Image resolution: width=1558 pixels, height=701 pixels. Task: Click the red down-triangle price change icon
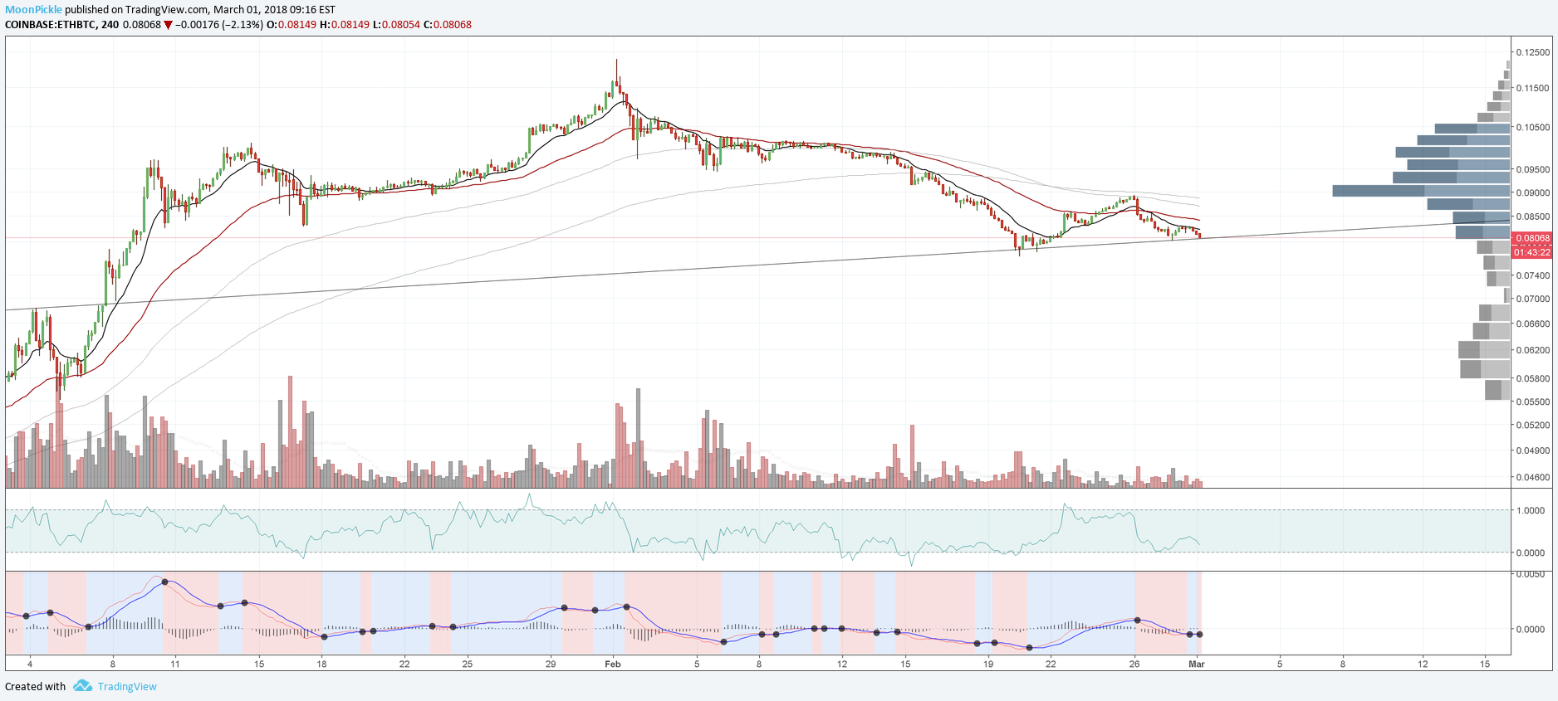point(169,25)
